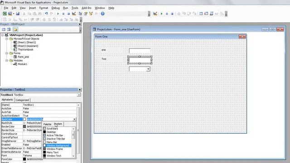The height and width of the screenshot is (163, 290).
Task: Undo the last action
Action: click(46, 14)
